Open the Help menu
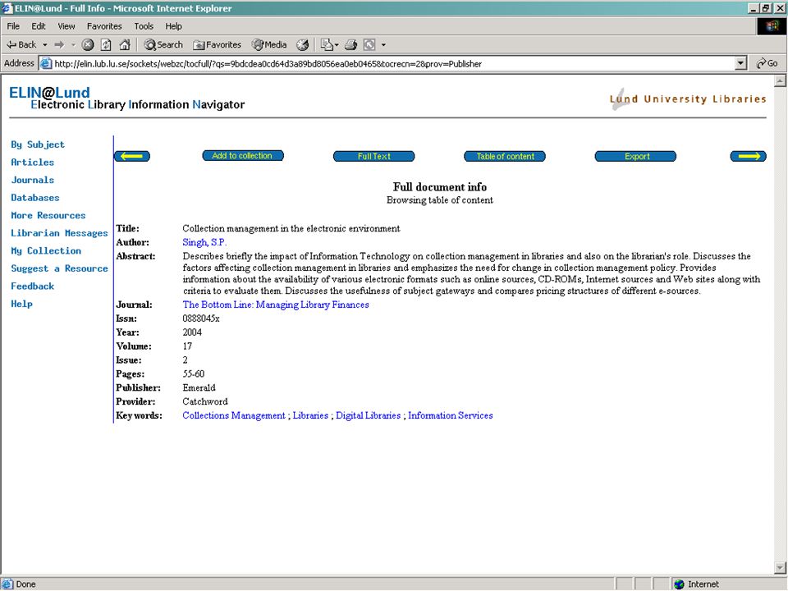 173,26
